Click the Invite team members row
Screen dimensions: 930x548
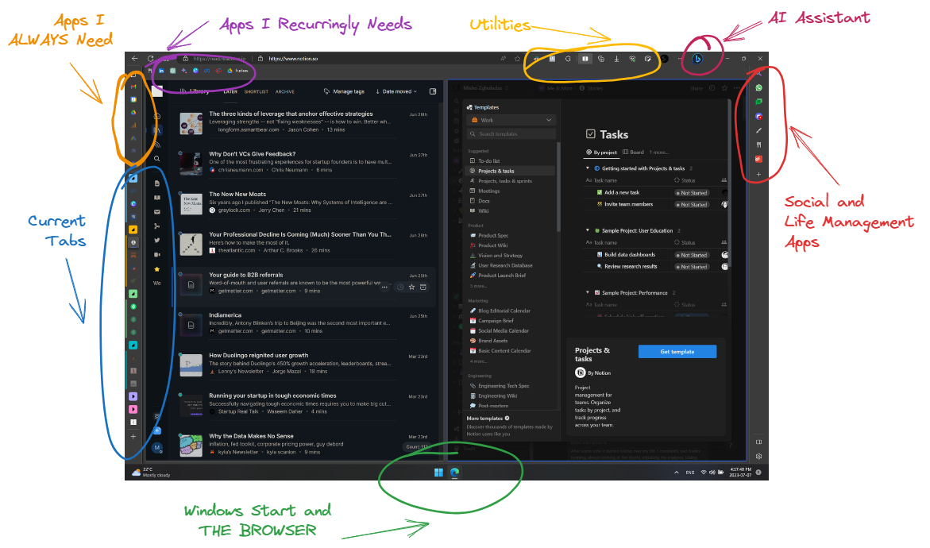coord(655,205)
